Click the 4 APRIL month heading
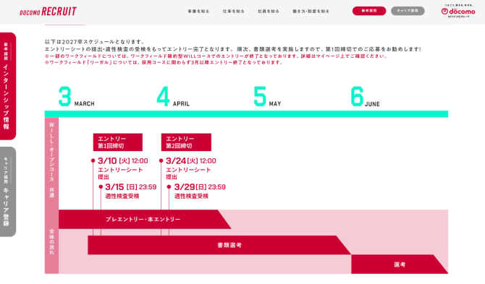The height and width of the screenshot is (284, 485). coord(173,97)
